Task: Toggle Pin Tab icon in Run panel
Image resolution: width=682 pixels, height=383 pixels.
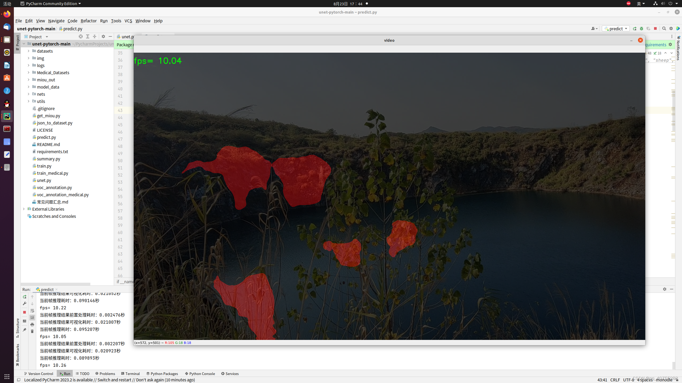Action: pos(25,330)
